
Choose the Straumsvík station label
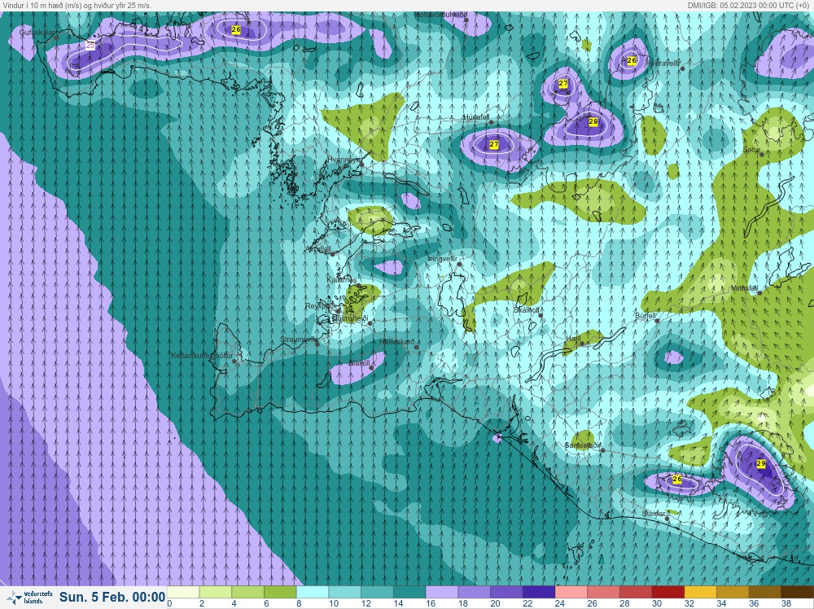tap(298, 340)
